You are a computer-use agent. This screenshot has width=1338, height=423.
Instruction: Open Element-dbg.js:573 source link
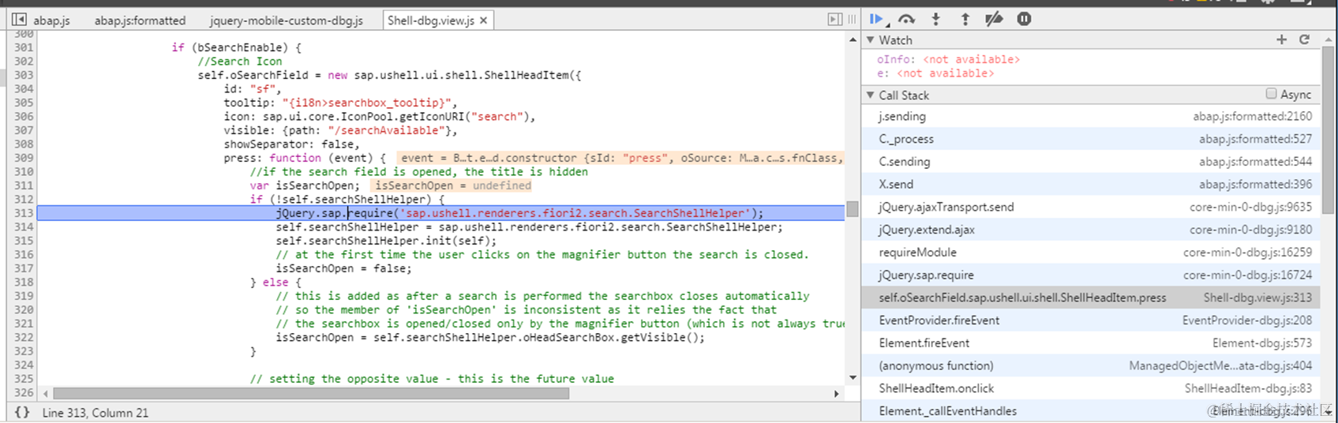(x=1262, y=343)
